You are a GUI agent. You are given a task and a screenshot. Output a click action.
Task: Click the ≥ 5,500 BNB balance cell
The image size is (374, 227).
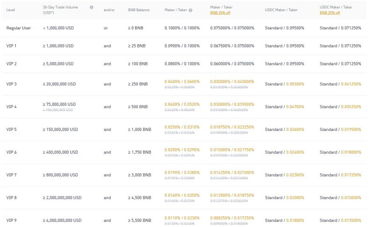point(139,220)
